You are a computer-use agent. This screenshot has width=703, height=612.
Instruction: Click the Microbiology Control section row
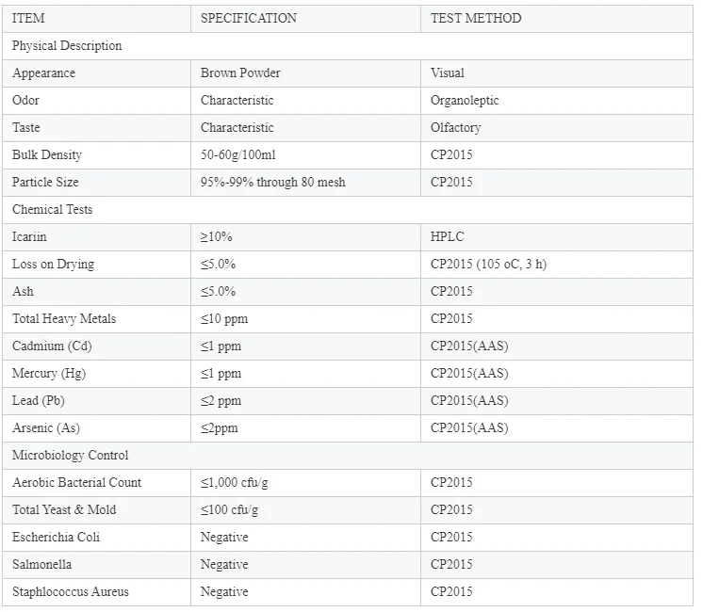coord(71,455)
